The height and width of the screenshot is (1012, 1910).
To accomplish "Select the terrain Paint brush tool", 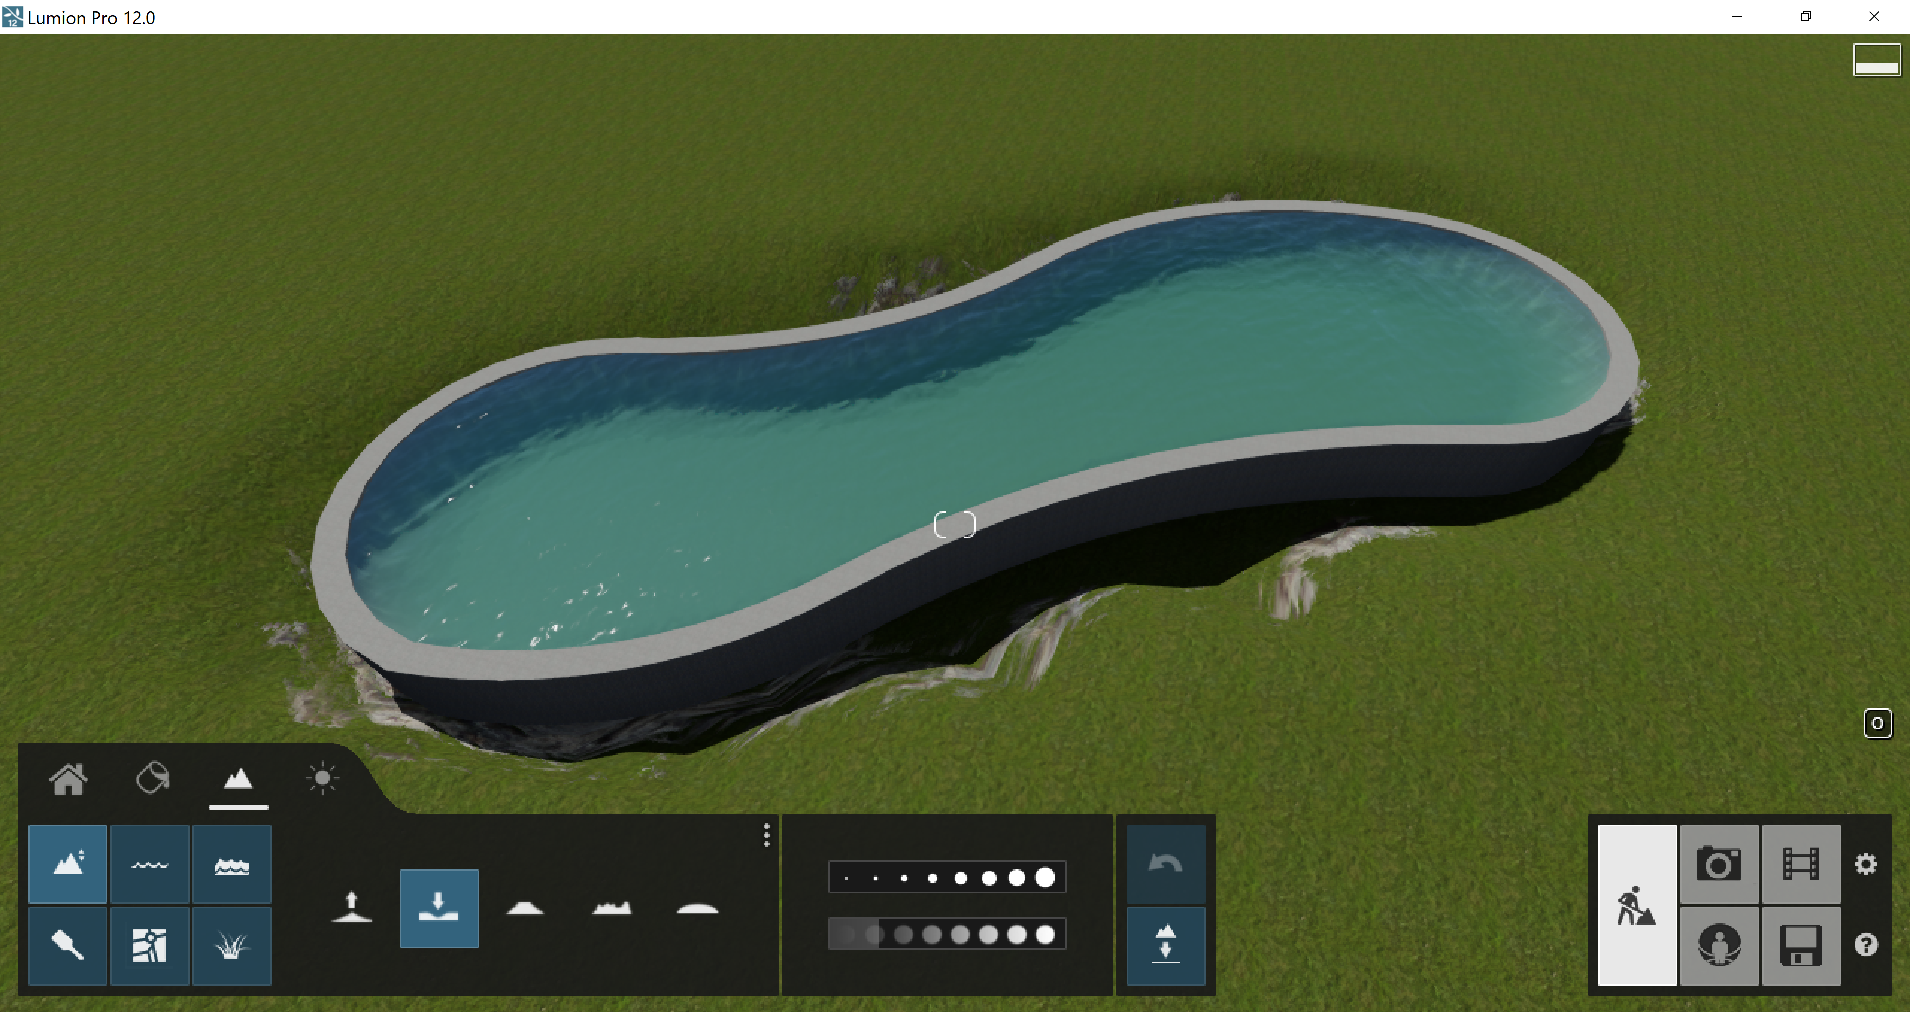I will click(68, 945).
